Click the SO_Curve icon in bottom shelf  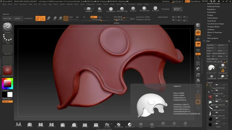click(x=18, y=125)
